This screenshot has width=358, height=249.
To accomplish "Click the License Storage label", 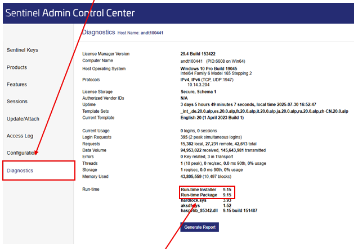I will [x=97, y=91].
